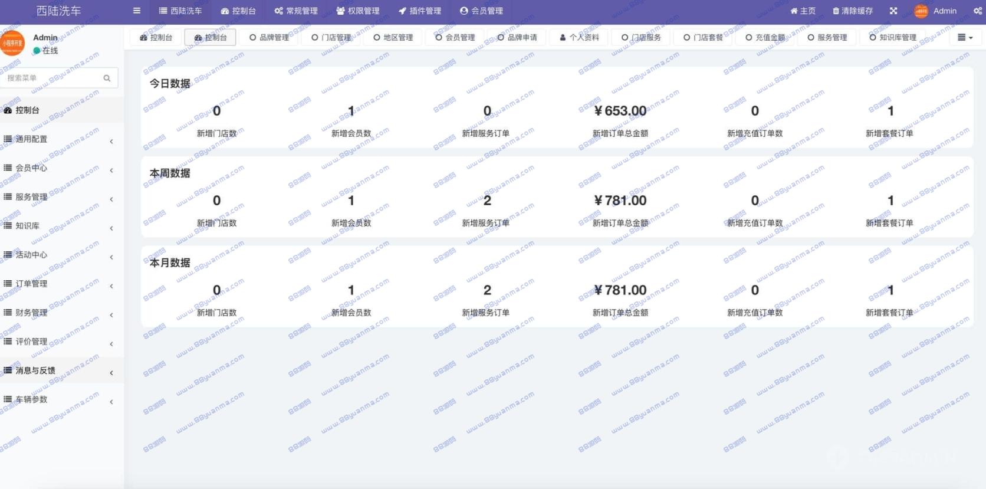Open 权限管理 top menu
986x489 pixels.
pyautogui.click(x=358, y=11)
